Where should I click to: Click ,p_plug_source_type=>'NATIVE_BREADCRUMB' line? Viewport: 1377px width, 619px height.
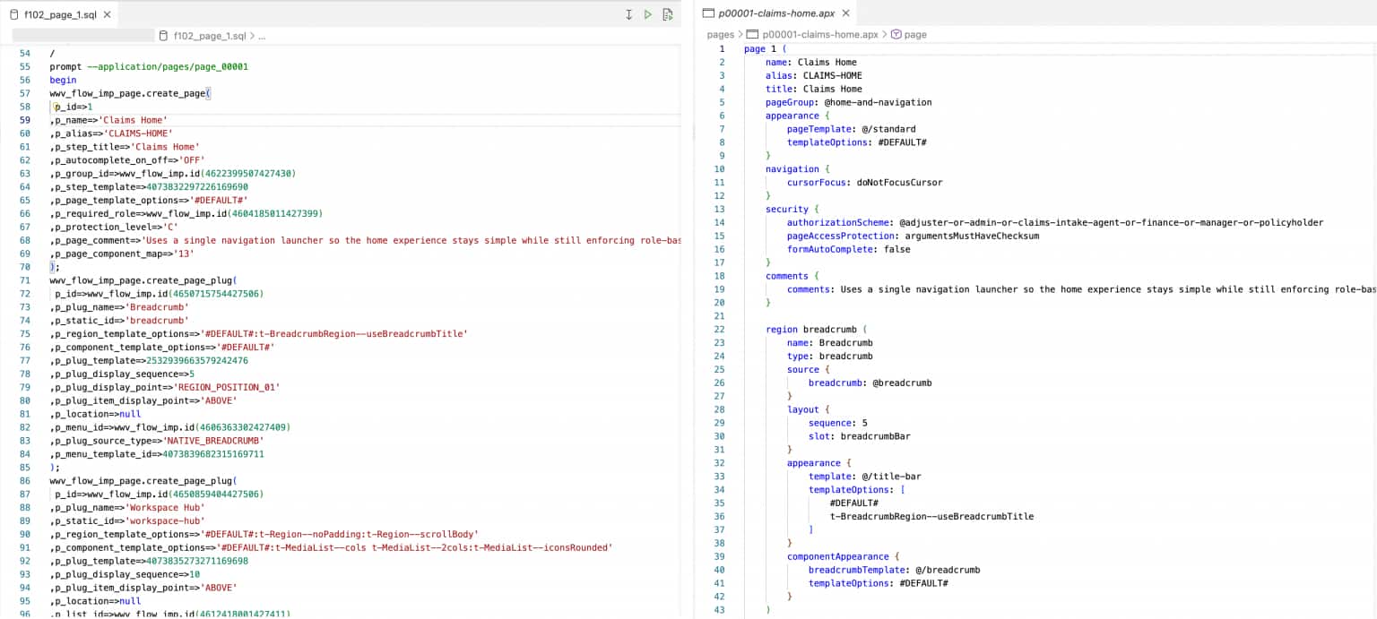point(157,441)
